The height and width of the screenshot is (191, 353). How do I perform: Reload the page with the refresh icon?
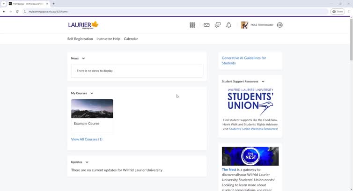tap(17, 12)
